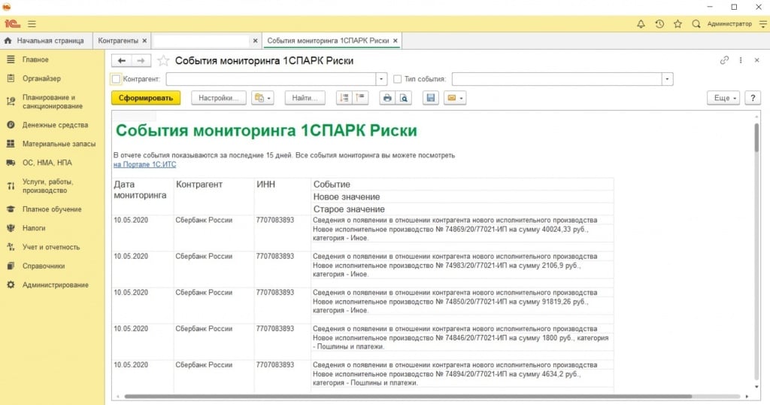770x405 pixels.
Task: Click the get link chain icon
Action: coord(724,60)
